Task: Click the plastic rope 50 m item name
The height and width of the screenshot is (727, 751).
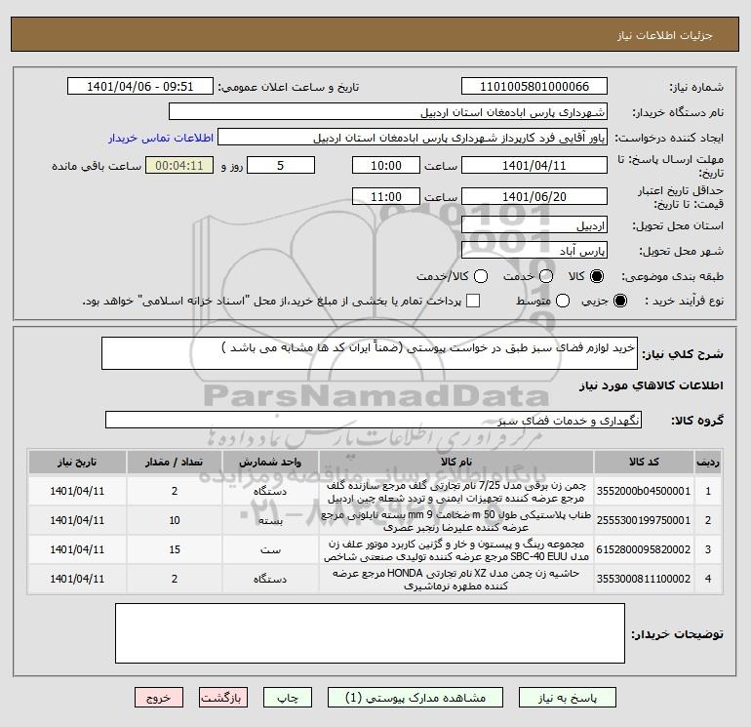Action: coord(456,521)
